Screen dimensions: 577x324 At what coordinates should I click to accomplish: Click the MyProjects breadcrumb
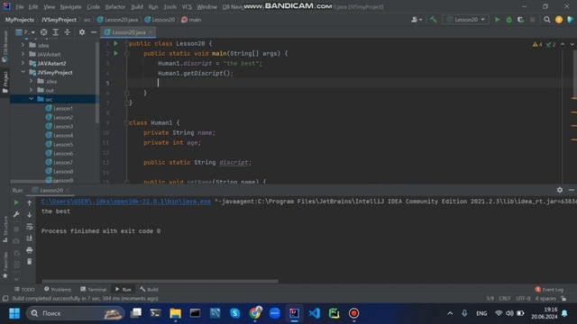point(20,20)
